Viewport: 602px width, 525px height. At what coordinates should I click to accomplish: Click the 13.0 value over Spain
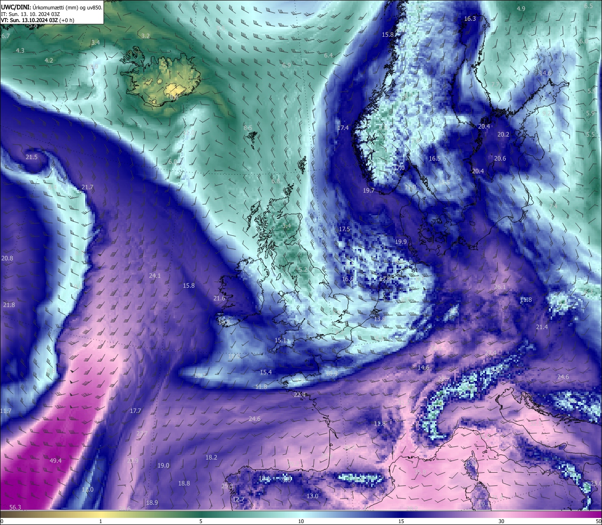pyautogui.click(x=312, y=496)
